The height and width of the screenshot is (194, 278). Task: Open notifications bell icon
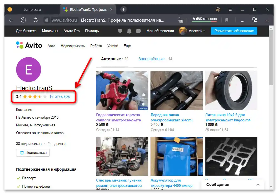pyautogui.click(x=129, y=31)
